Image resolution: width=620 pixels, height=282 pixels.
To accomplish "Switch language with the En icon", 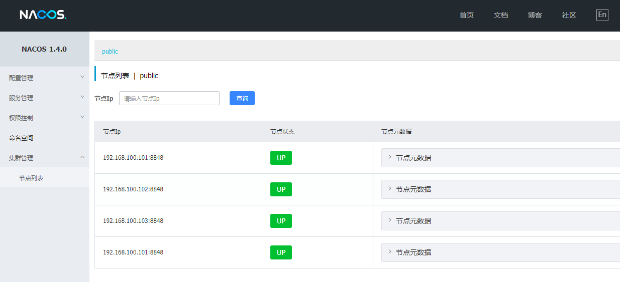I will 602,15.
